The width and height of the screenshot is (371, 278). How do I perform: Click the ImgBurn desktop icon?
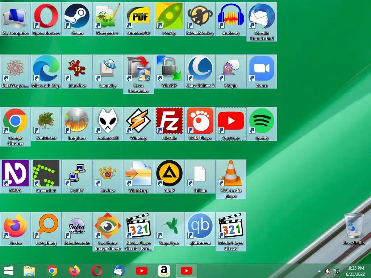[x=77, y=124]
